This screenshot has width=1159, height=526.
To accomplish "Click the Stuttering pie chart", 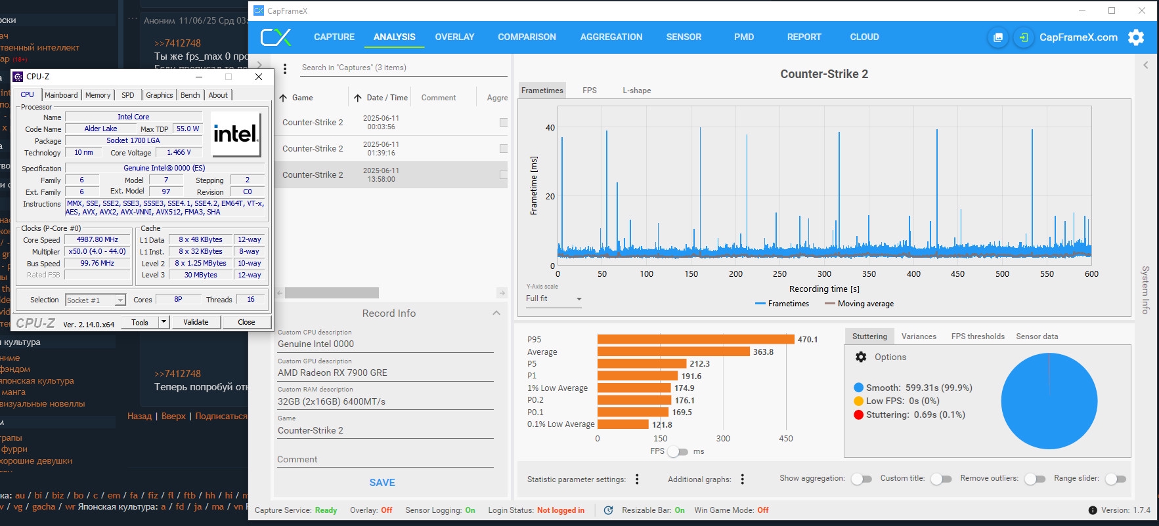I will click(x=1049, y=401).
